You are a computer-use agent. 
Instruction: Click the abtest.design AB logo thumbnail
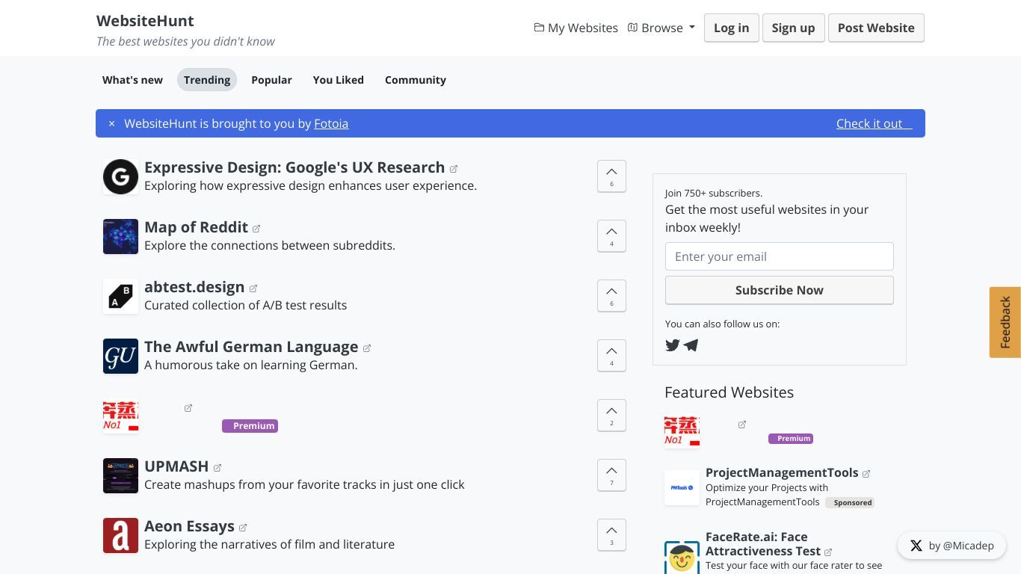pos(120,297)
